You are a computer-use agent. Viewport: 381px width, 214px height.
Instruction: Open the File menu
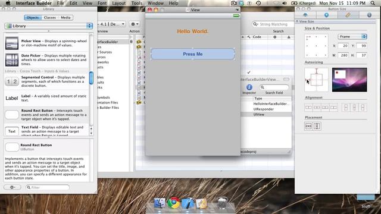click(x=60, y=3)
